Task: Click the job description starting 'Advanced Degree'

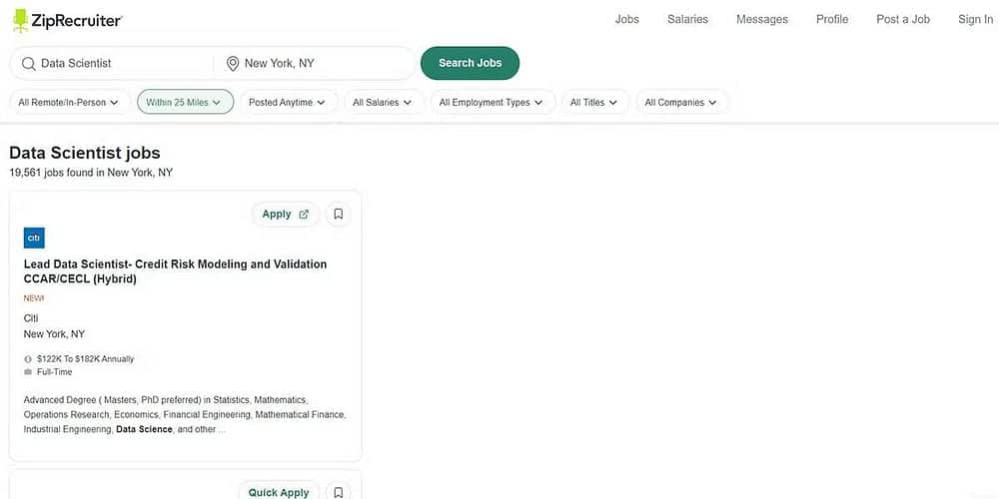Action: [x=185, y=414]
